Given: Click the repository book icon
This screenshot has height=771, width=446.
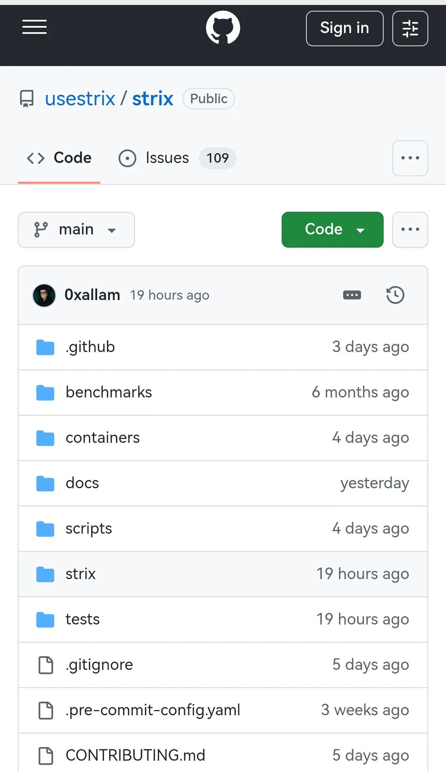Looking at the screenshot, I should 27,99.
